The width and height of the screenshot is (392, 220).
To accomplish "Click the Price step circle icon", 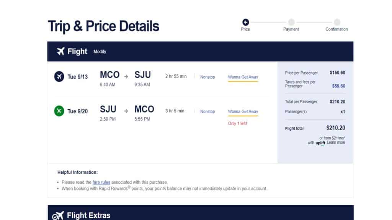I will (x=245, y=22).
